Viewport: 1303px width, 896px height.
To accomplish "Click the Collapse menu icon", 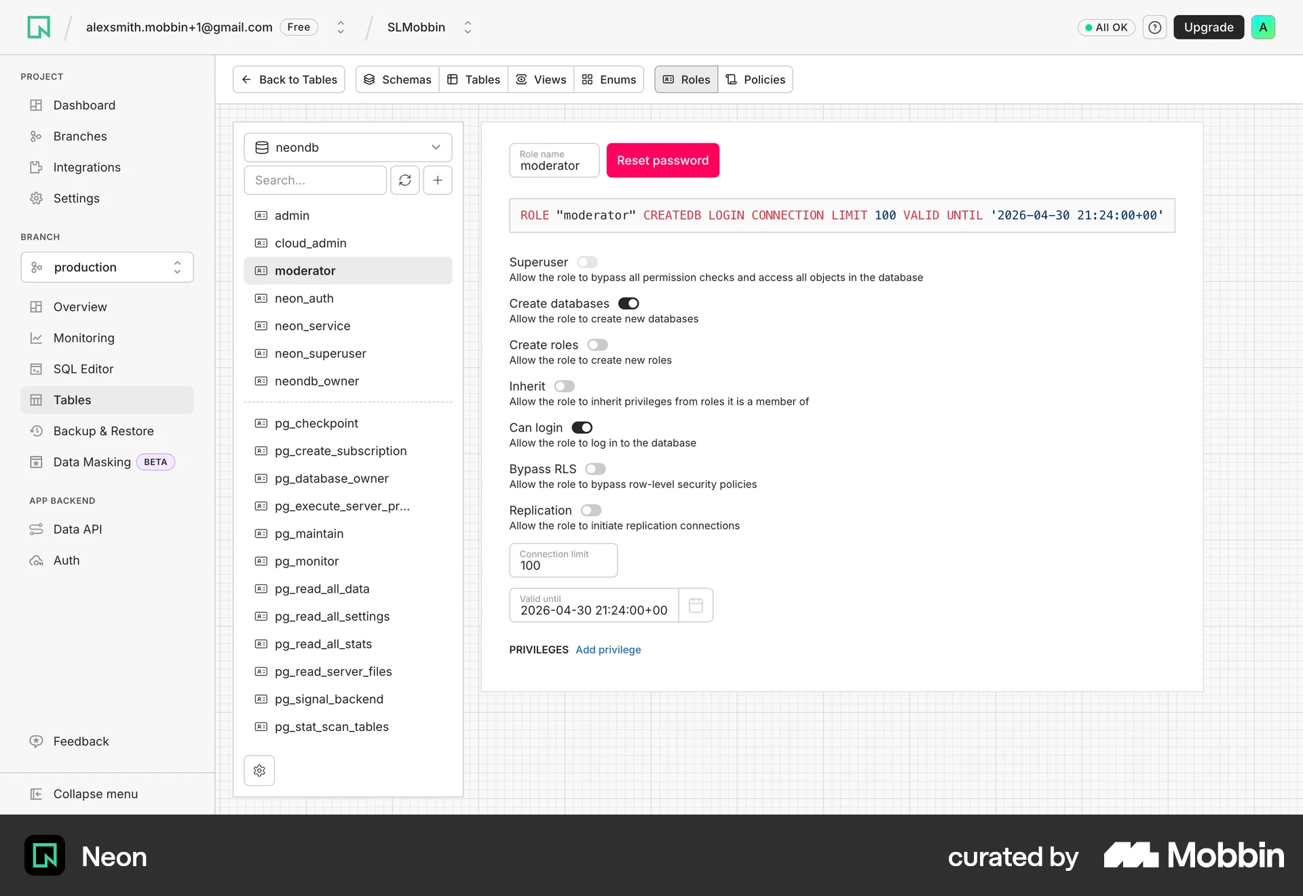I will (x=36, y=794).
